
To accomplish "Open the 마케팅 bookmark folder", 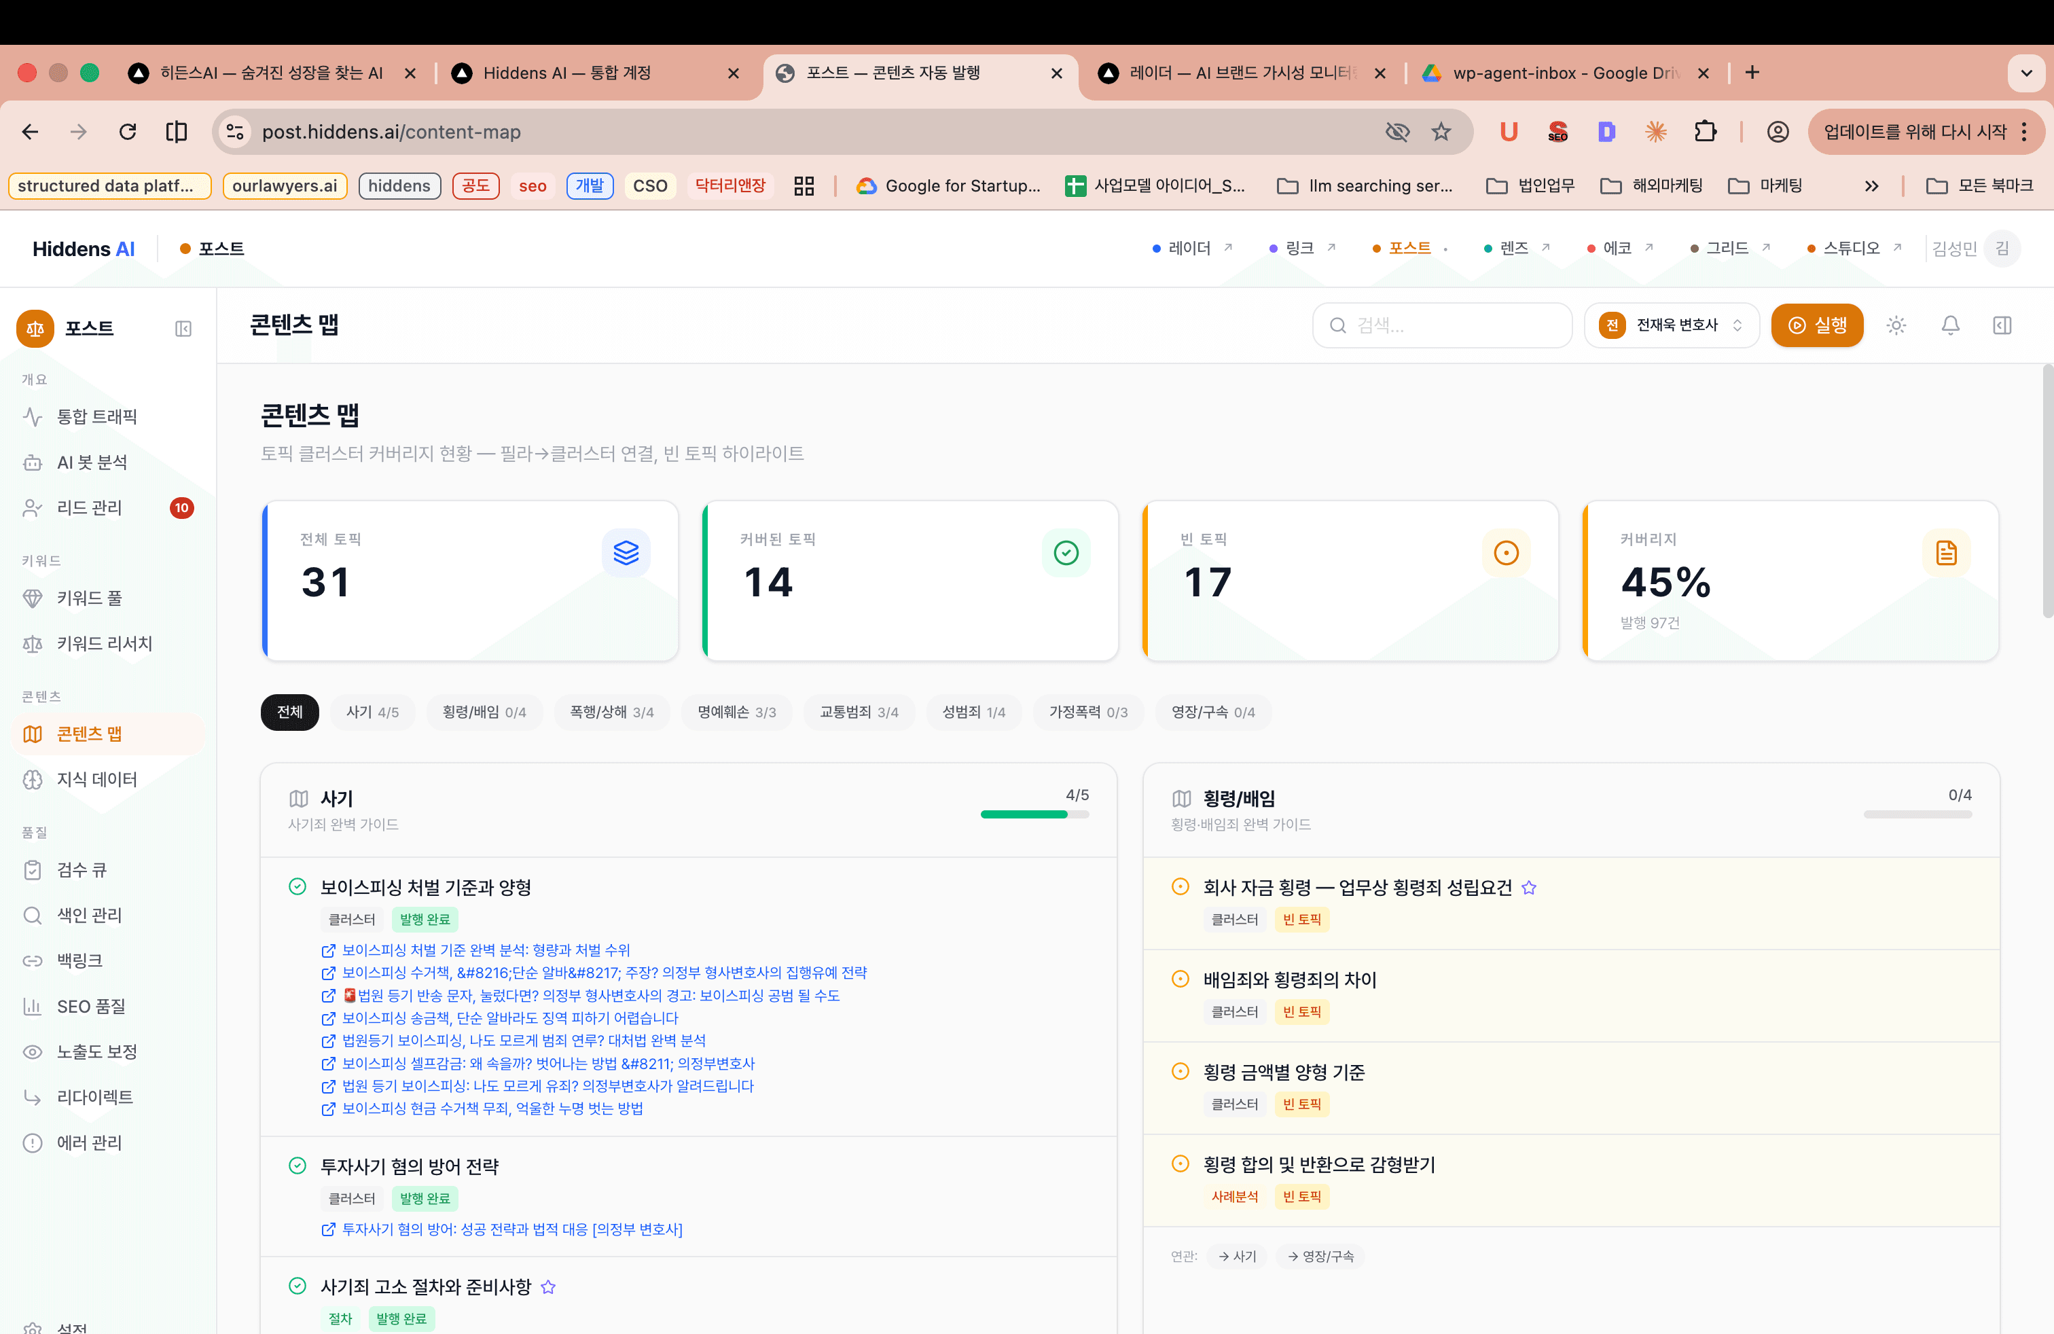I will (1766, 185).
